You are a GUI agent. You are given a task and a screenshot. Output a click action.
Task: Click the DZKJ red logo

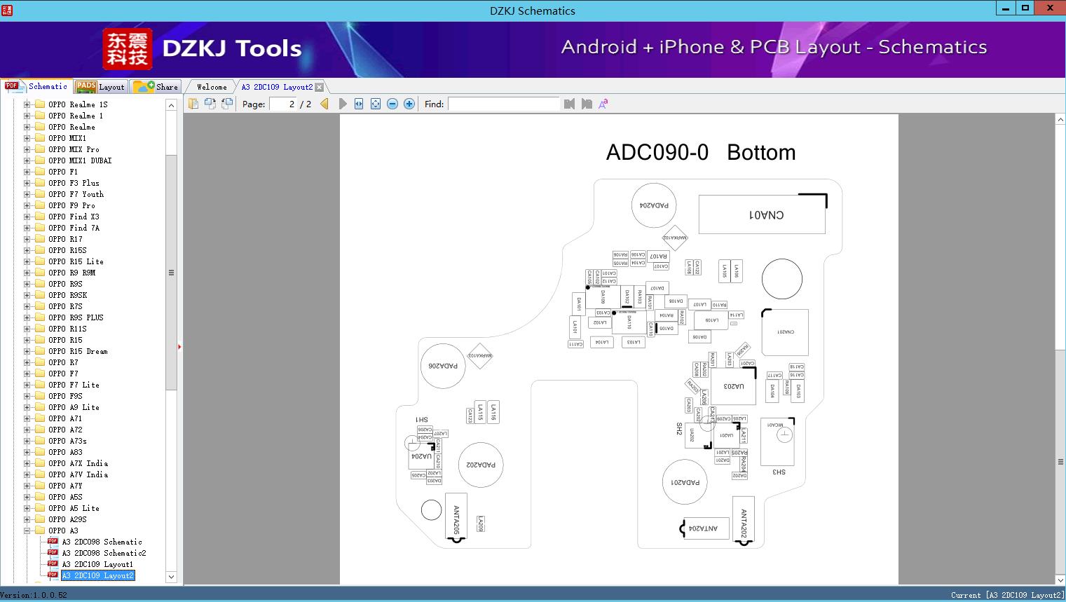pyautogui.click(x=127, y=49)
